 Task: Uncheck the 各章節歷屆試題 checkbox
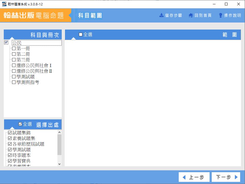[x=10, y=144]
